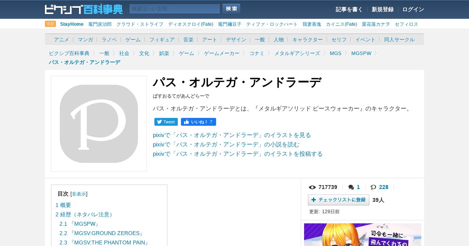Select the 音楽 category menu item
469x246 pixels.
(188, 39)
